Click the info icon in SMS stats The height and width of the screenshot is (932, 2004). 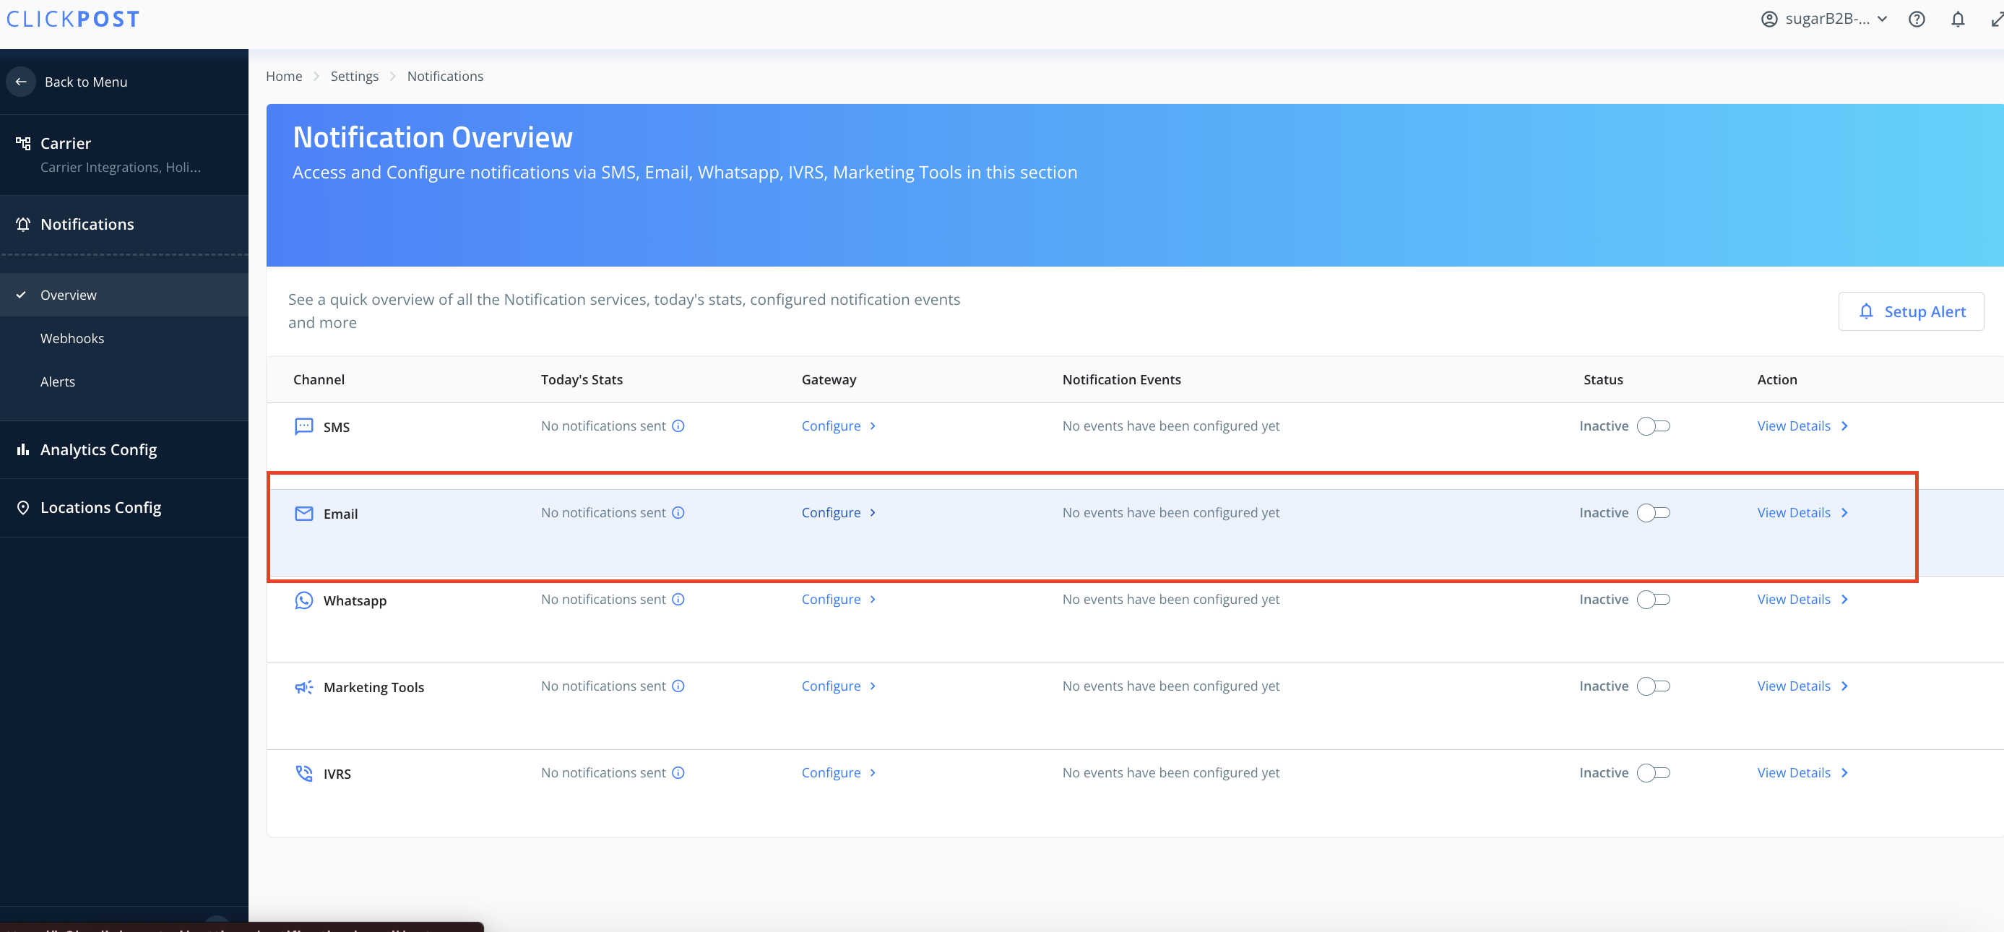pos(678,426)
